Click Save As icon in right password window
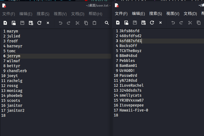This screenshot has width=204, height=136. click(143, 23)
